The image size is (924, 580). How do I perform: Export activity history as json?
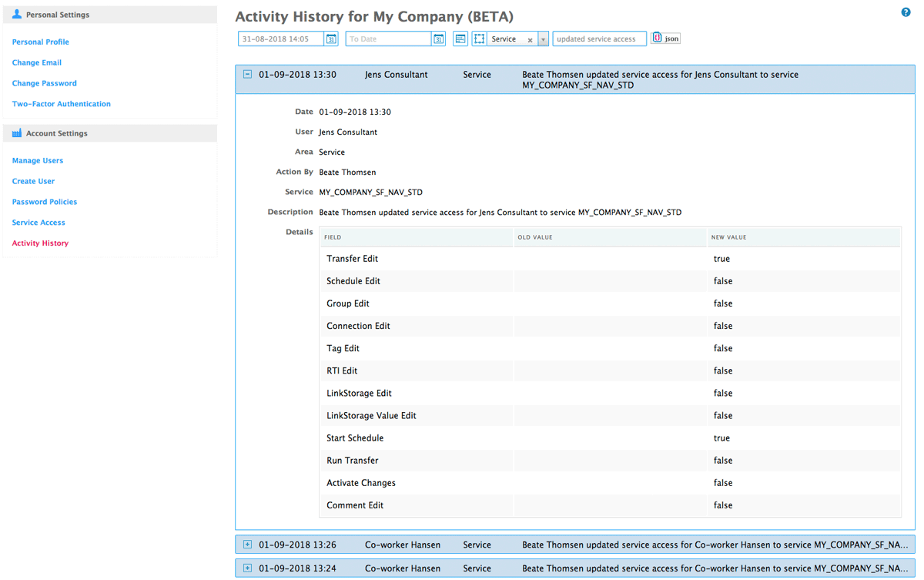click(x=666, y=39)
